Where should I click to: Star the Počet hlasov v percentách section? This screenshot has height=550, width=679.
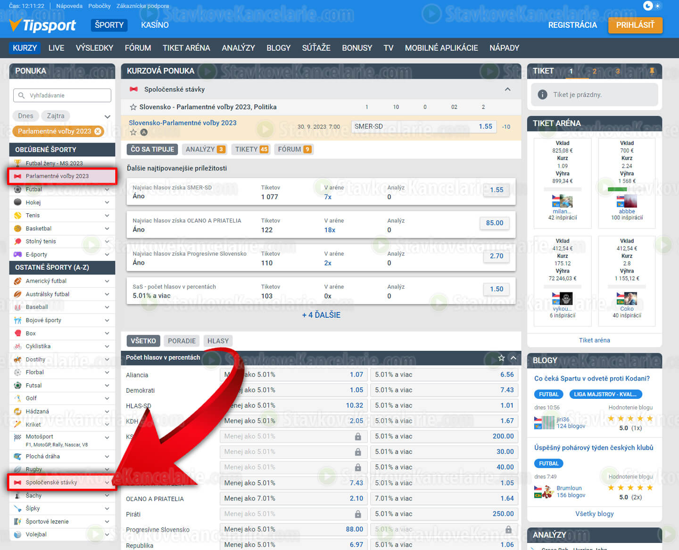(x=501, y=358)
